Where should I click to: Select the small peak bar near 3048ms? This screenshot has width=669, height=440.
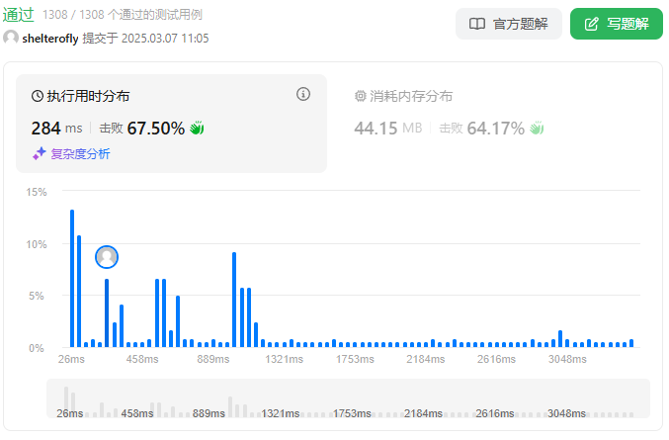pyautogui.click(x=560, y=338)
